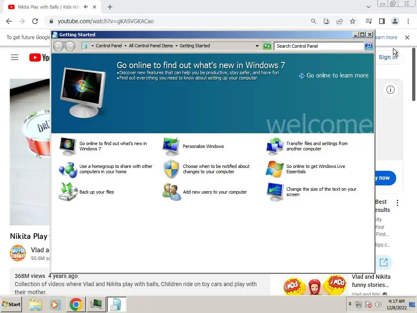This screenshot has width=417, height=313.
Task: Click the volume speaker tray icon
Action: (x=378, y=304)
